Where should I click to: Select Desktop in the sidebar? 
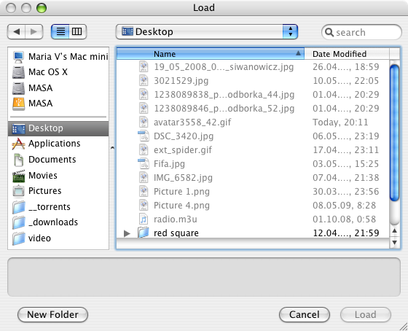[x=58, y=128]
